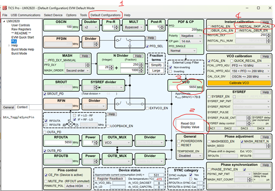This screenshot has width=275, height=191.
Task: Select the EVM Quick Start tree item
Action: point(23,37)
